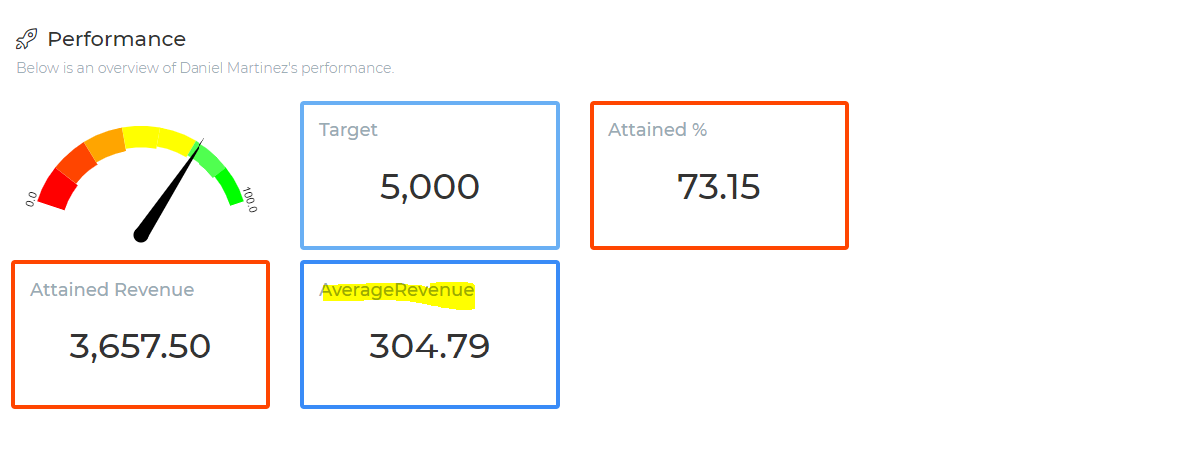1193x469 pixels.
Task: Select the Target card
Action: (x=430, y=175)
